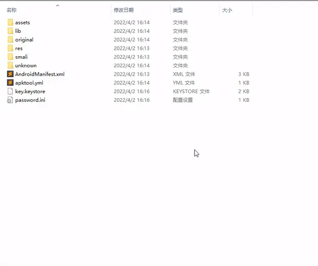Screen dimensions: 318x266
Task: Select the AndroidManifest.xml file icon
Action: pos(10,74)
